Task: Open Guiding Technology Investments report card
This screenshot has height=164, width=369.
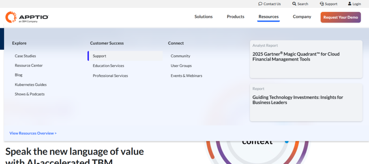Action: pyautogui.click(x=306, y=102)
